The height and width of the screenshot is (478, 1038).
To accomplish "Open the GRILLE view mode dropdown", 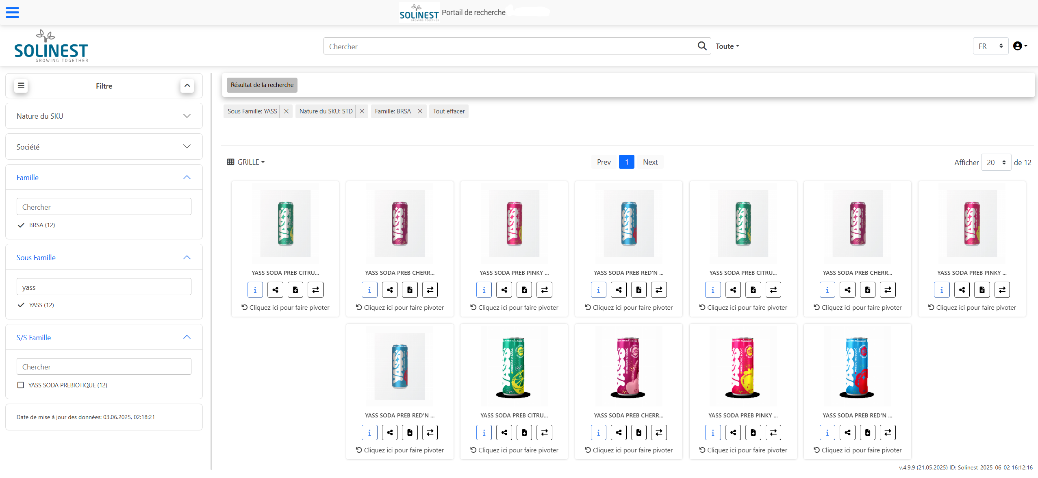I will 246,162.
